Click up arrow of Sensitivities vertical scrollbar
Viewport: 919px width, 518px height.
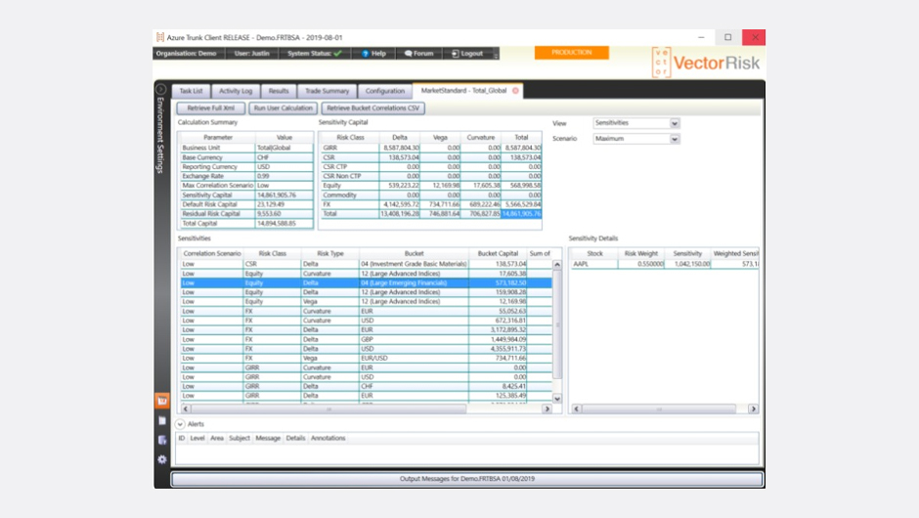click(x=557, y=265)
